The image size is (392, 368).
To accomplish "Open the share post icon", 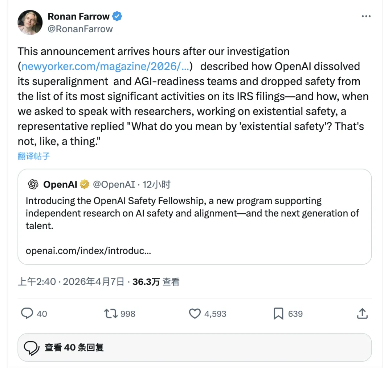I will pos(362,313).
